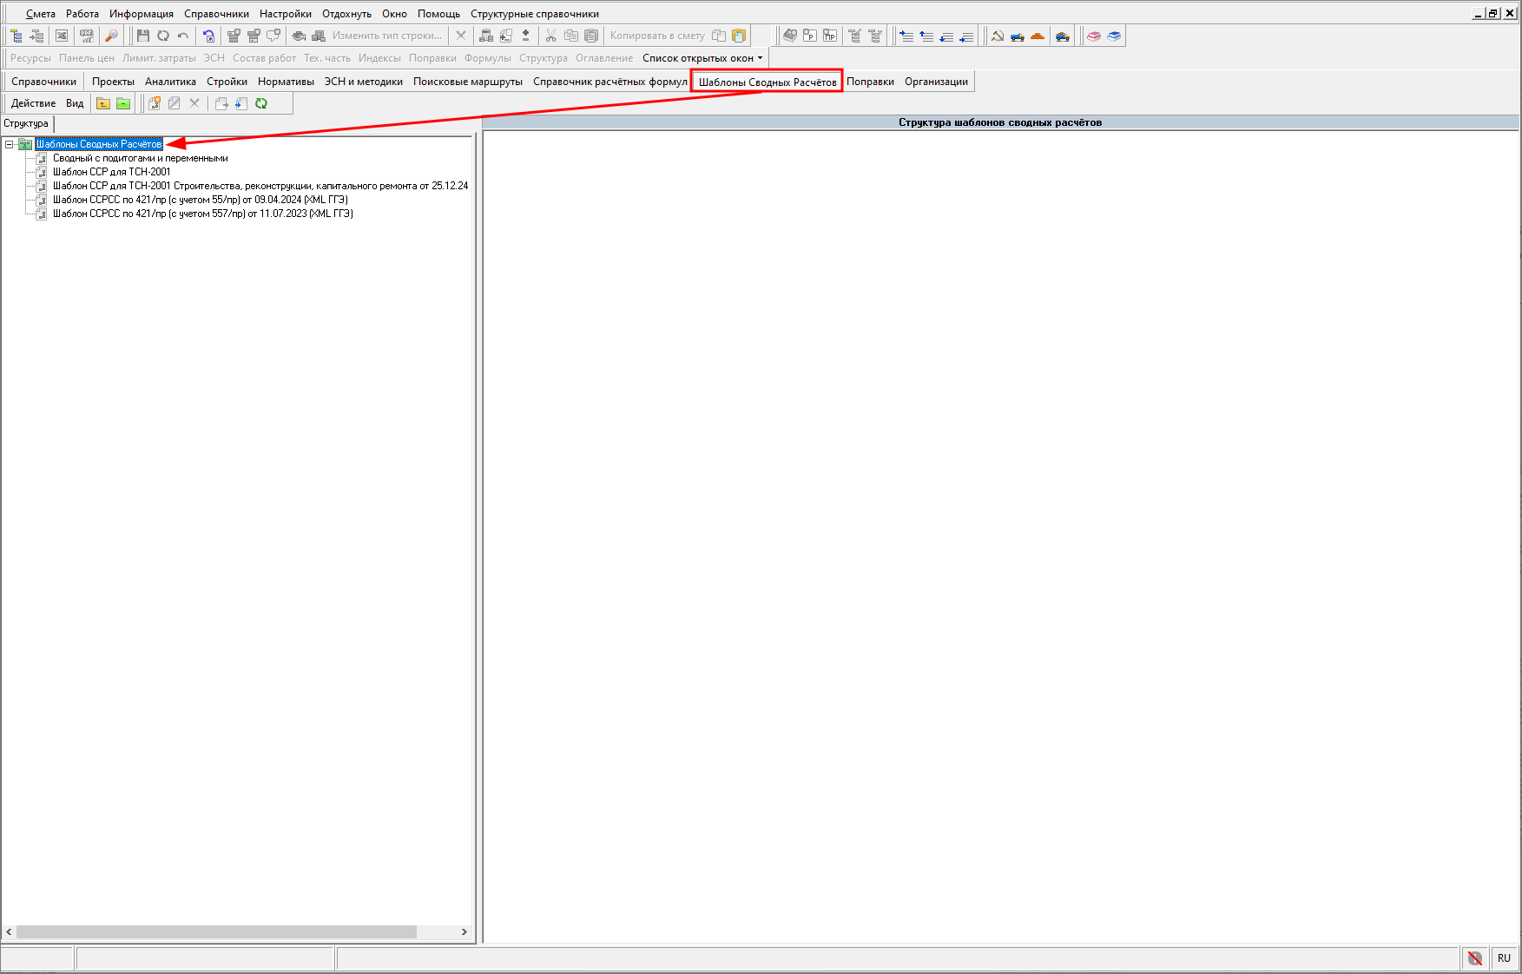Click the Нормативы toolbar button
The height and width of the screenshot is (974, 1522).
[286, 82]
